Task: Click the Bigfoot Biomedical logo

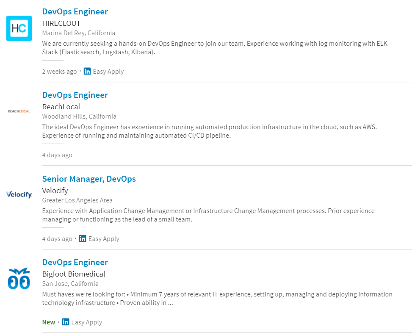Action: point(19,278)
